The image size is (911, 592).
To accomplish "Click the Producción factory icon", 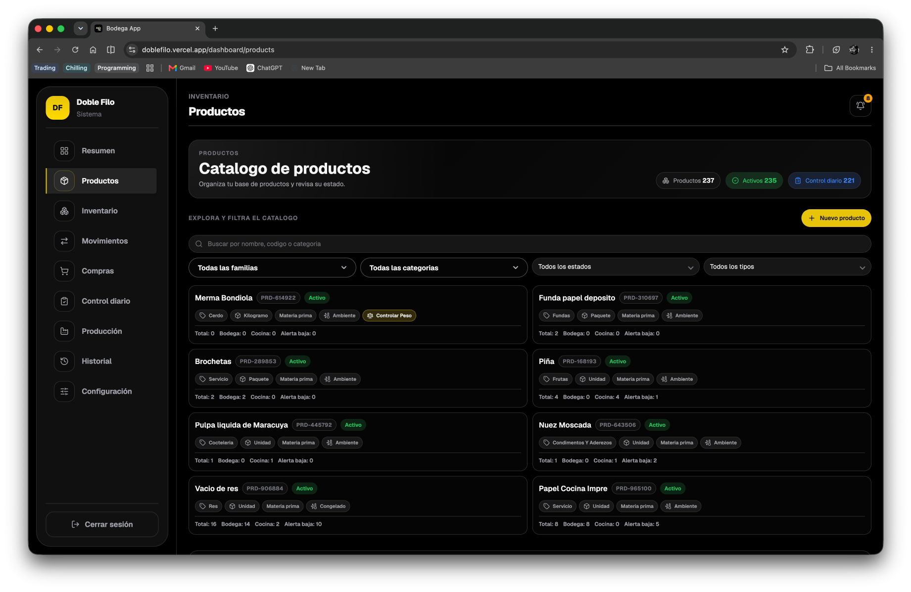I will click(64, 331).
